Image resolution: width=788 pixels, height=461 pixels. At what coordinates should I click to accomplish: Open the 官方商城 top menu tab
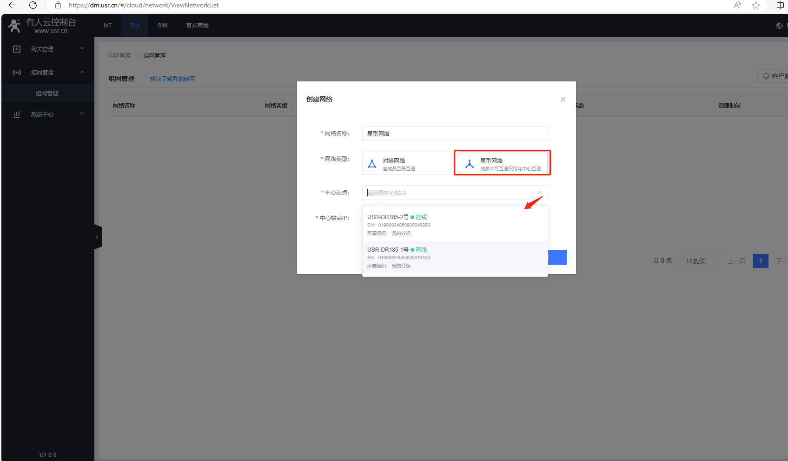[197, 26]
